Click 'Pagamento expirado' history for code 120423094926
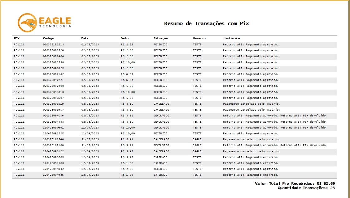The image size is (350, 198). tap(251, 175)
